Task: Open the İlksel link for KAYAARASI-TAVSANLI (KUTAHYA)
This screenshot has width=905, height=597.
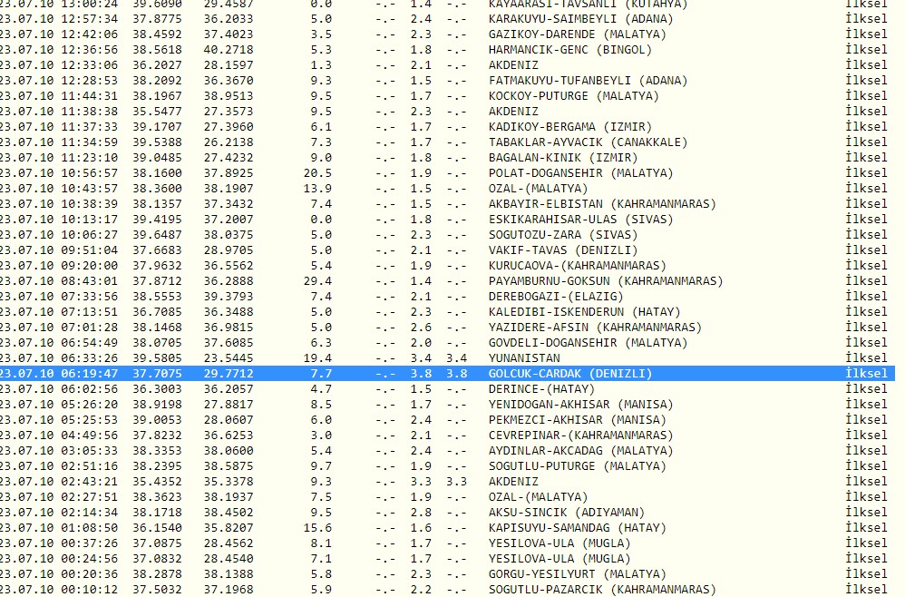Action: 865,4
